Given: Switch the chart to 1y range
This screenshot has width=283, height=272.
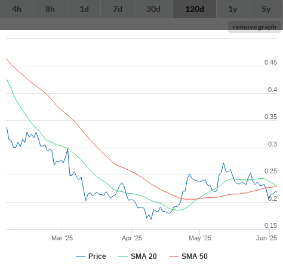Looking at the screenshot, I should [x=233, y=9].
